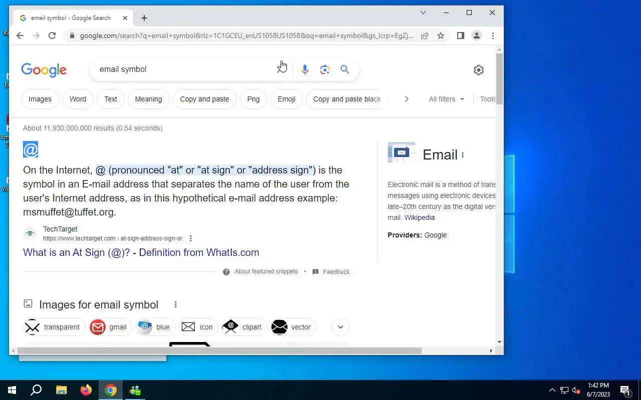Select the 'icon' image chip

coord(198,327)
